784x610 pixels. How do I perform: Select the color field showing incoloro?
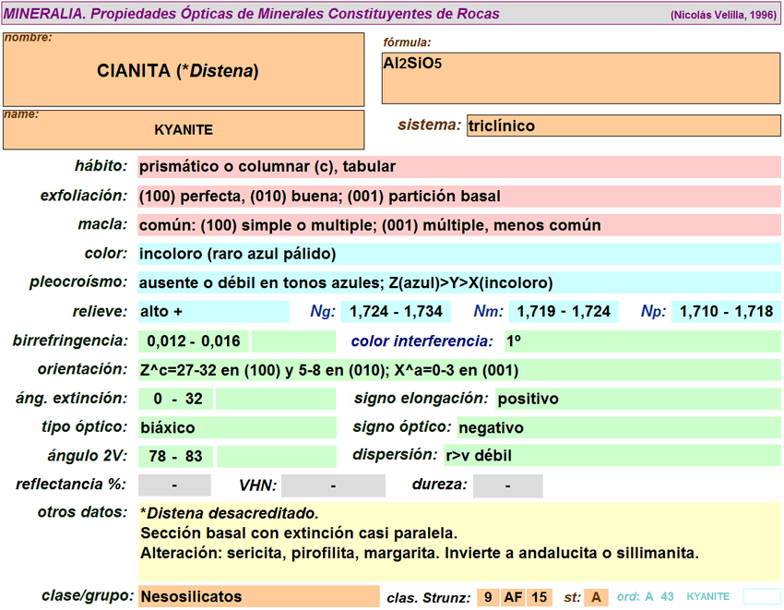pyautogui.click(x=458, y=254)
